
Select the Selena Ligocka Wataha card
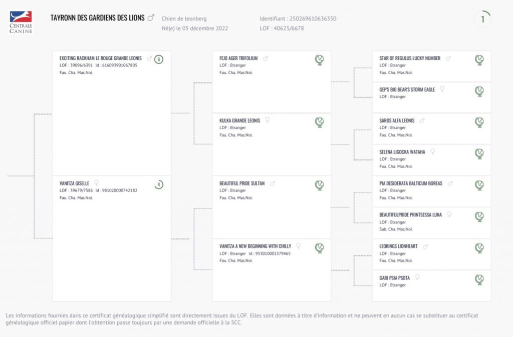click(402, 152)
